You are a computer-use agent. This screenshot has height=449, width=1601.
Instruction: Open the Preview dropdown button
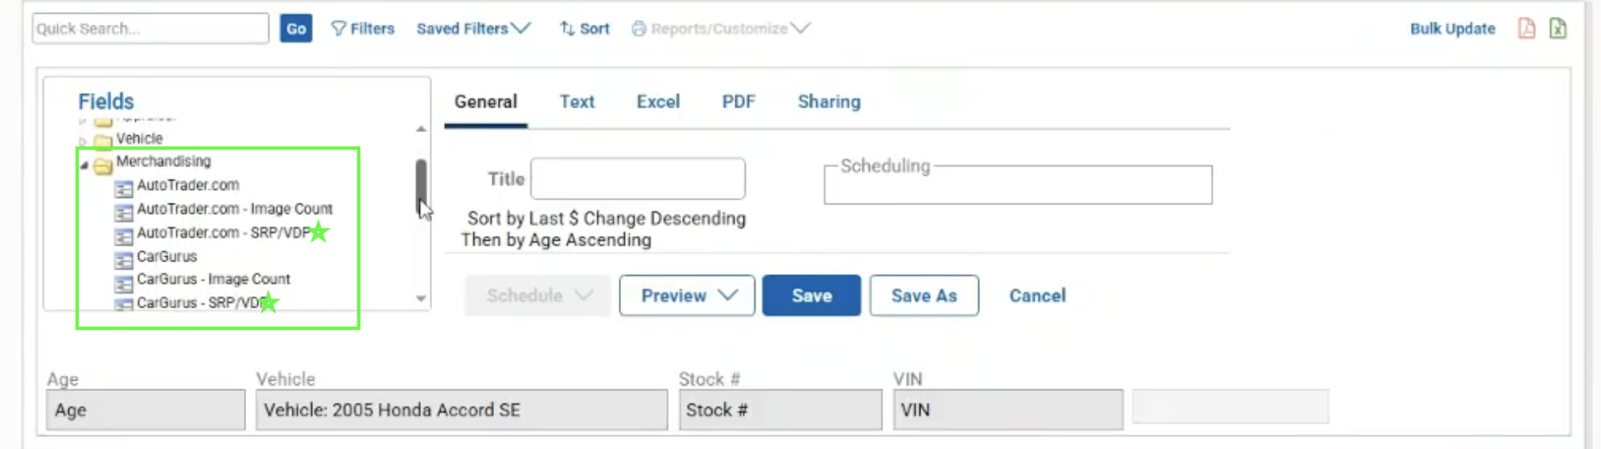(x=687, y=295)
